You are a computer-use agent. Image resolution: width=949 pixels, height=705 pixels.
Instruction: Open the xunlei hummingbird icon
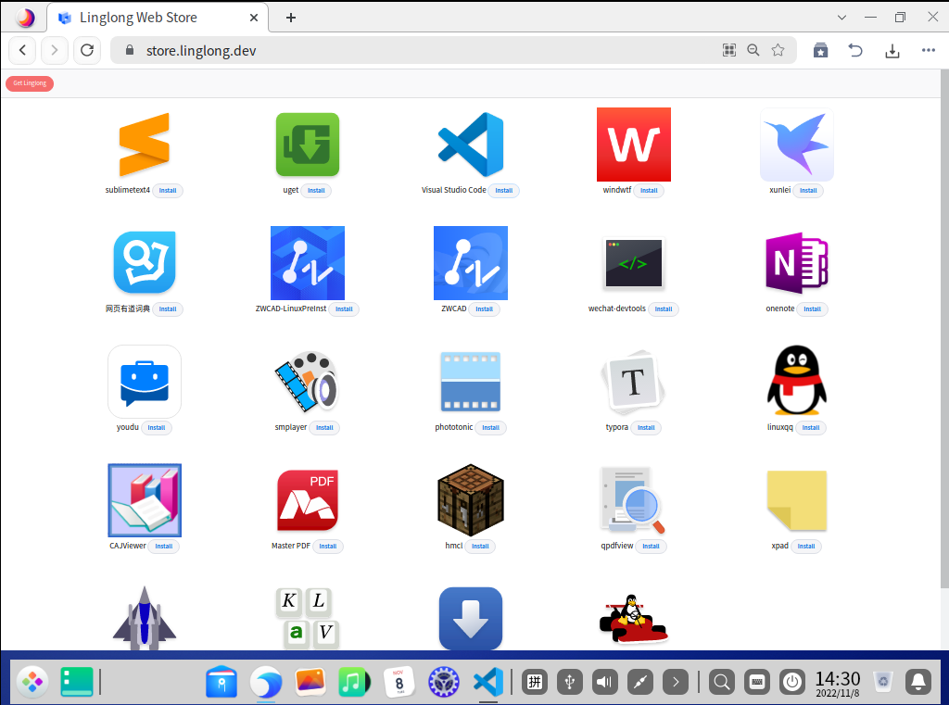click(x=797, y=145)
